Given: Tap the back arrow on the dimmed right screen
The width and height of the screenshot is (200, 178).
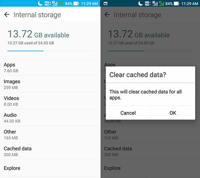Looking at the screenshot, I should [107, 15].
